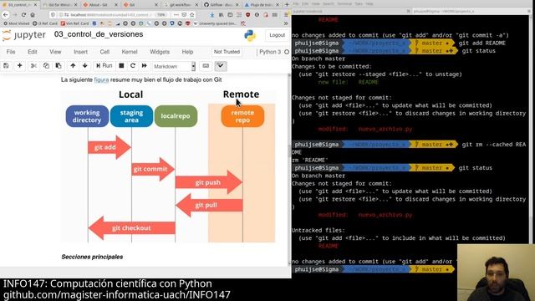The height and width of the screenshot is (301, 535).
Task: Interrupt the kernel with stop square
Action: (121, 66)
